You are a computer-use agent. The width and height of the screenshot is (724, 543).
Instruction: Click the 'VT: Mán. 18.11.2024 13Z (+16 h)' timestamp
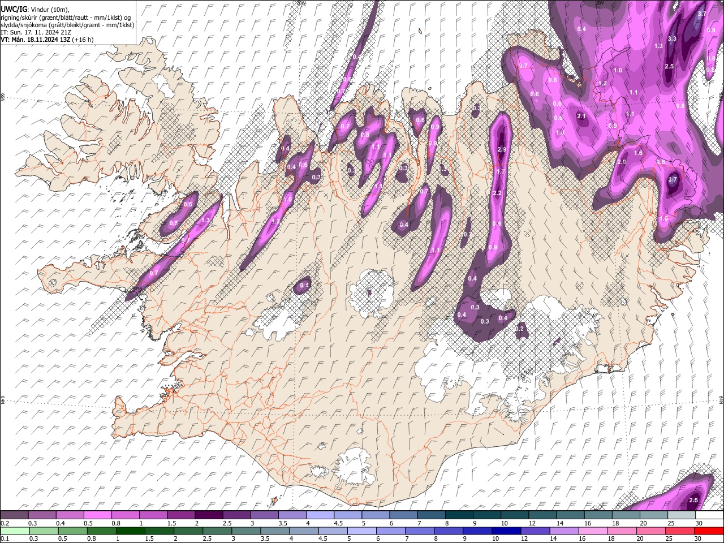click(x=48, y=40)
